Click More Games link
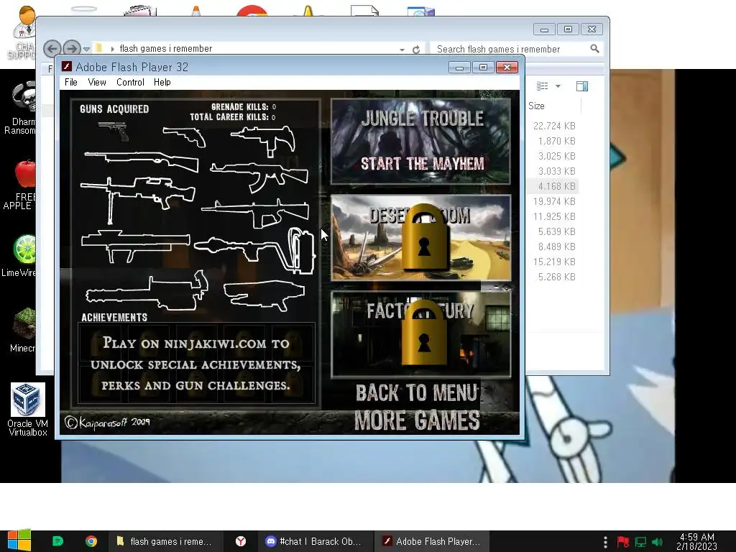Viewport: 736px width, 552px height. coord(417,420)
